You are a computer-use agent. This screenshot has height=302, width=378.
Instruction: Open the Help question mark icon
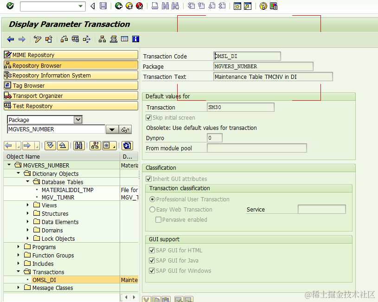(263, 6)
